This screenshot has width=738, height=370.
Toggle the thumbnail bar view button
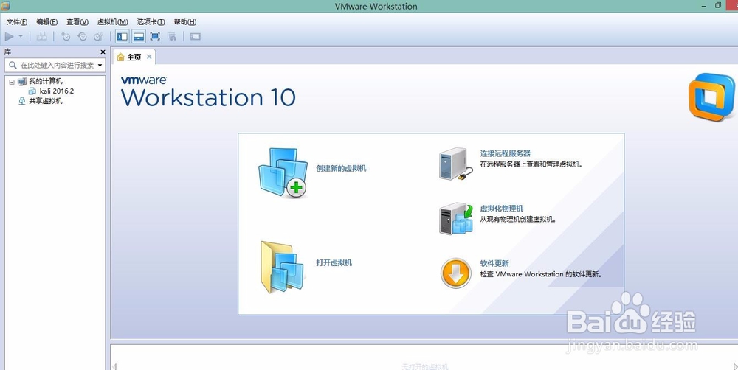click(x=139, y=36)
